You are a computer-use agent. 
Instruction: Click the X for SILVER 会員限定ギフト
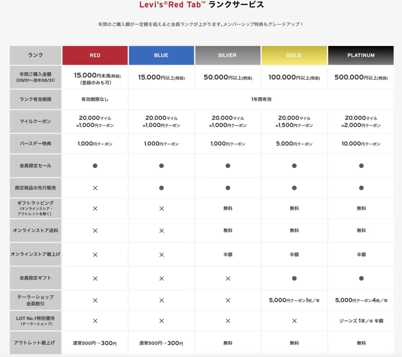coord(228,279)
